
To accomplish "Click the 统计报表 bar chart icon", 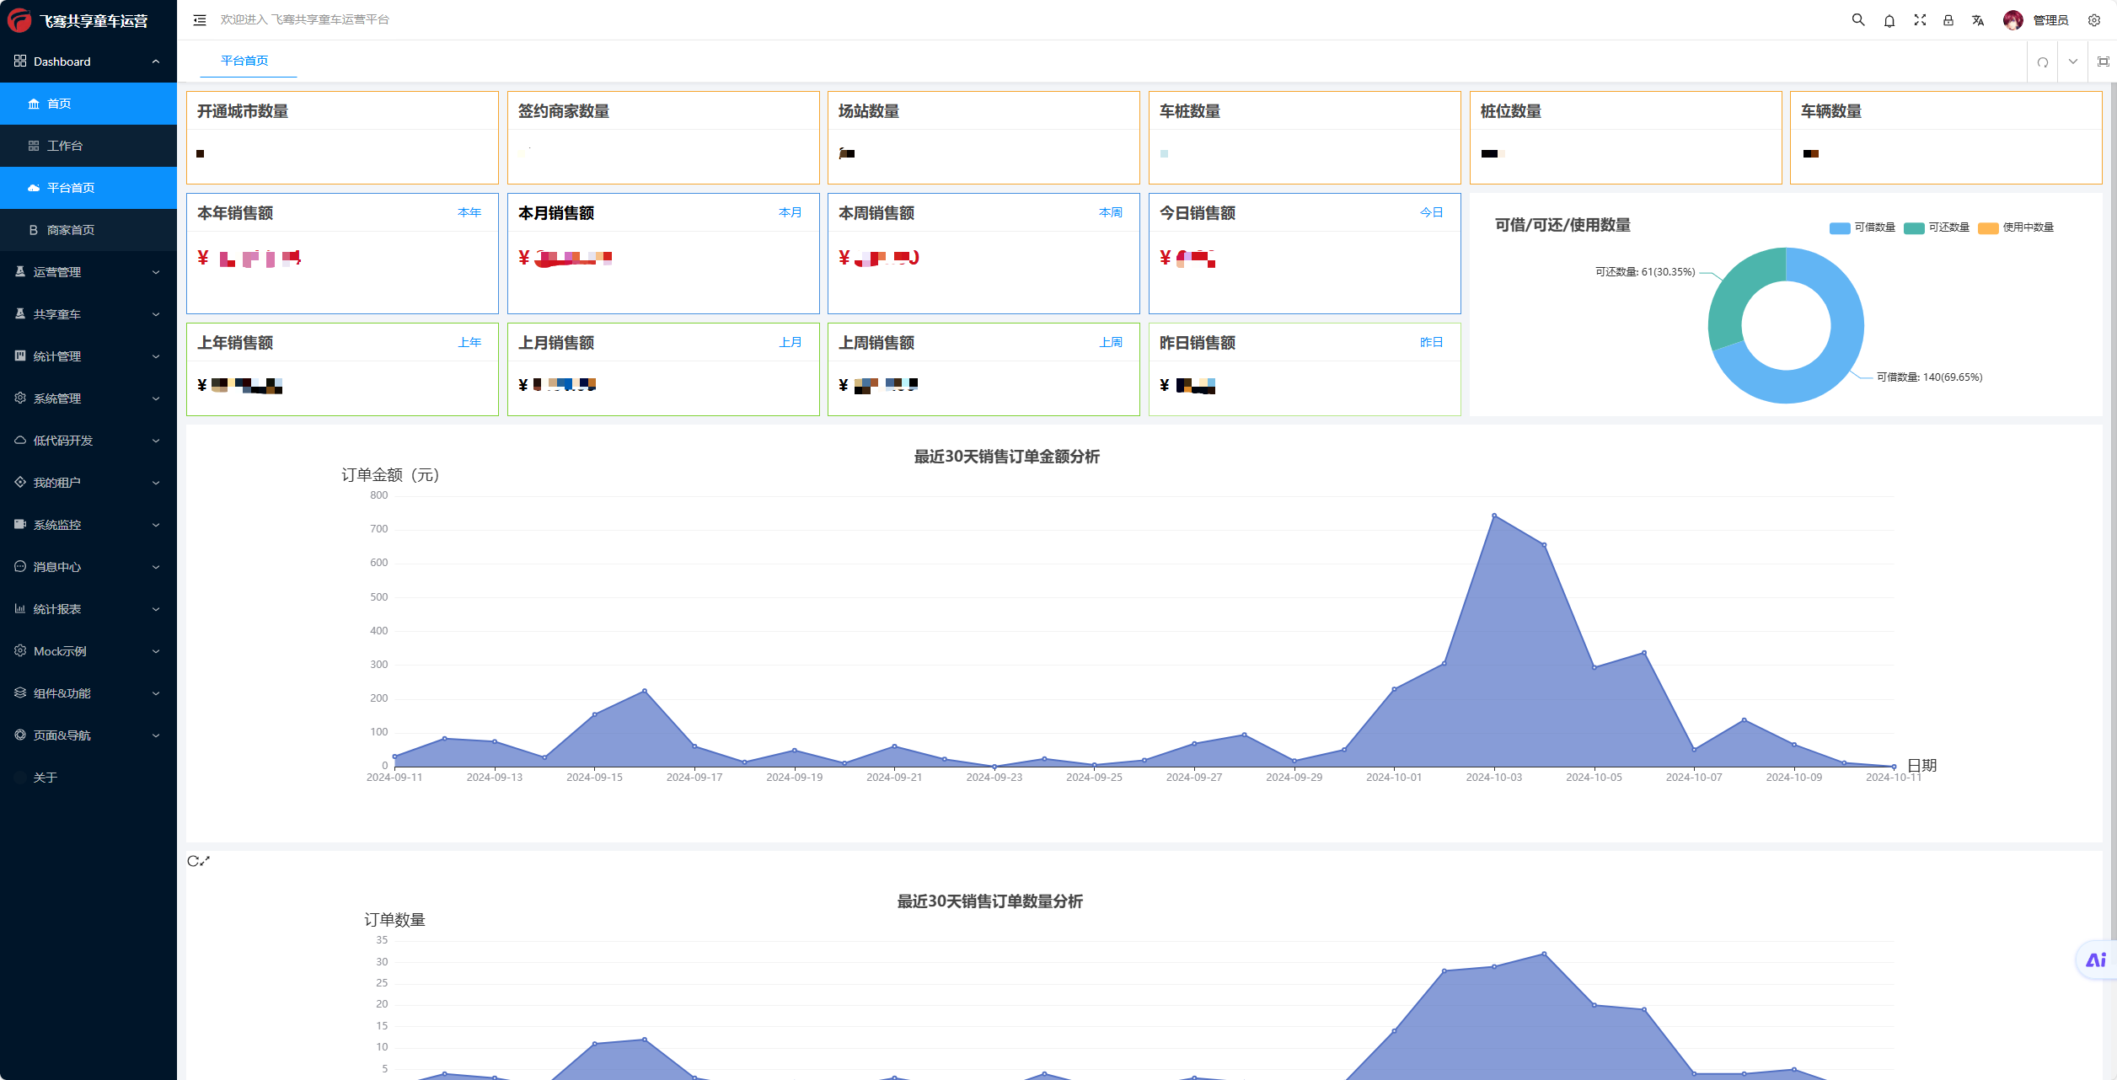I will pyautogui.click(x=20, y=608).
